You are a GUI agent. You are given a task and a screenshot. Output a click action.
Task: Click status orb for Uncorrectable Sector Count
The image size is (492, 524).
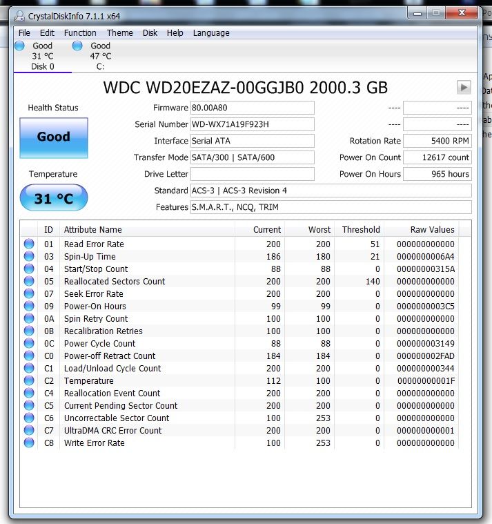click(x=29, y=418)
